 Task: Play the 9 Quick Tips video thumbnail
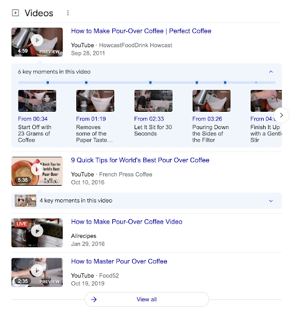click(37, 171)
